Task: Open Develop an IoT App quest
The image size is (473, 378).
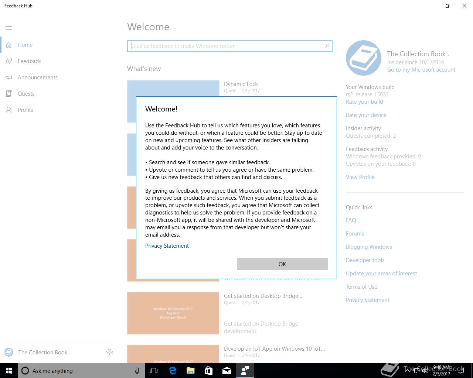Action: pyautogui.click(x=275, y=349)
